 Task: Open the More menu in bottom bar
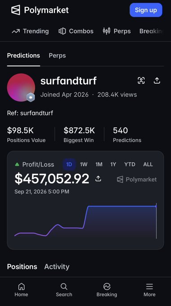[149, 290]
